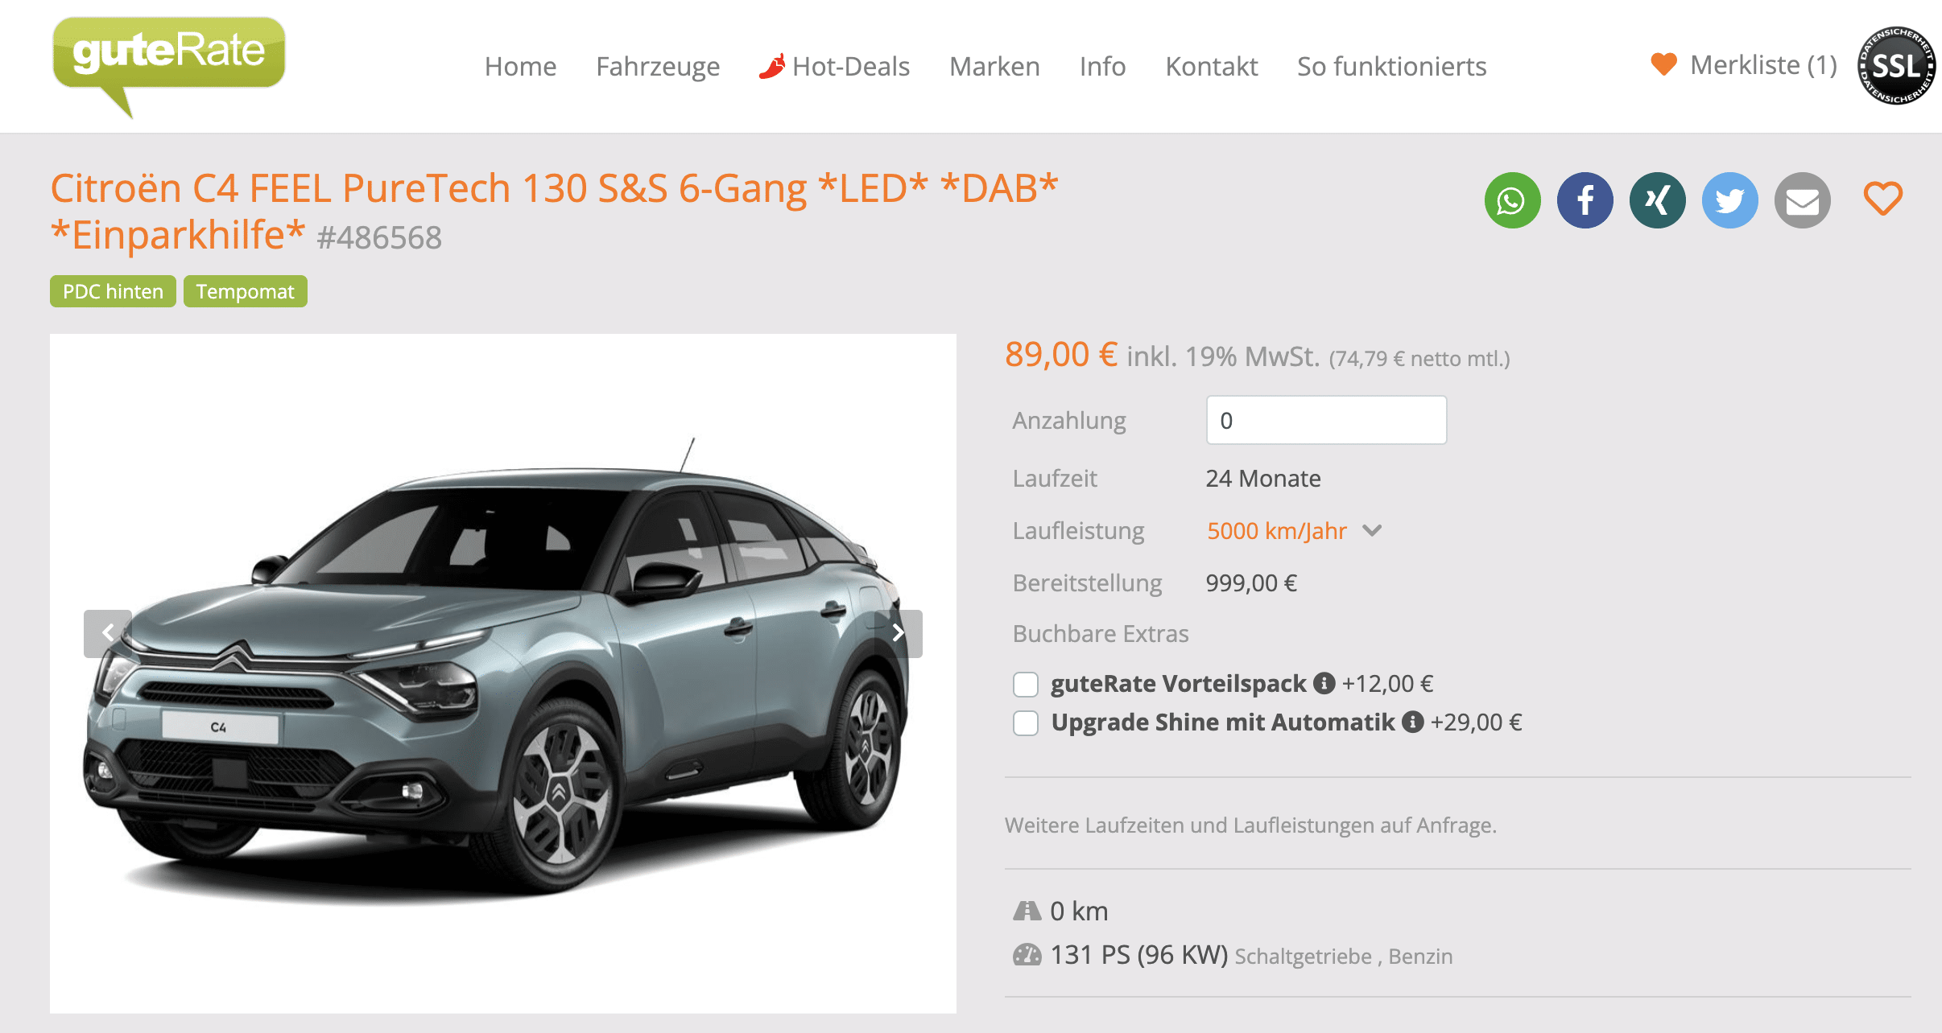The image size is (1942, 1033).
Task: Open the Hot-Deals menu item
Action: (834, 66)
